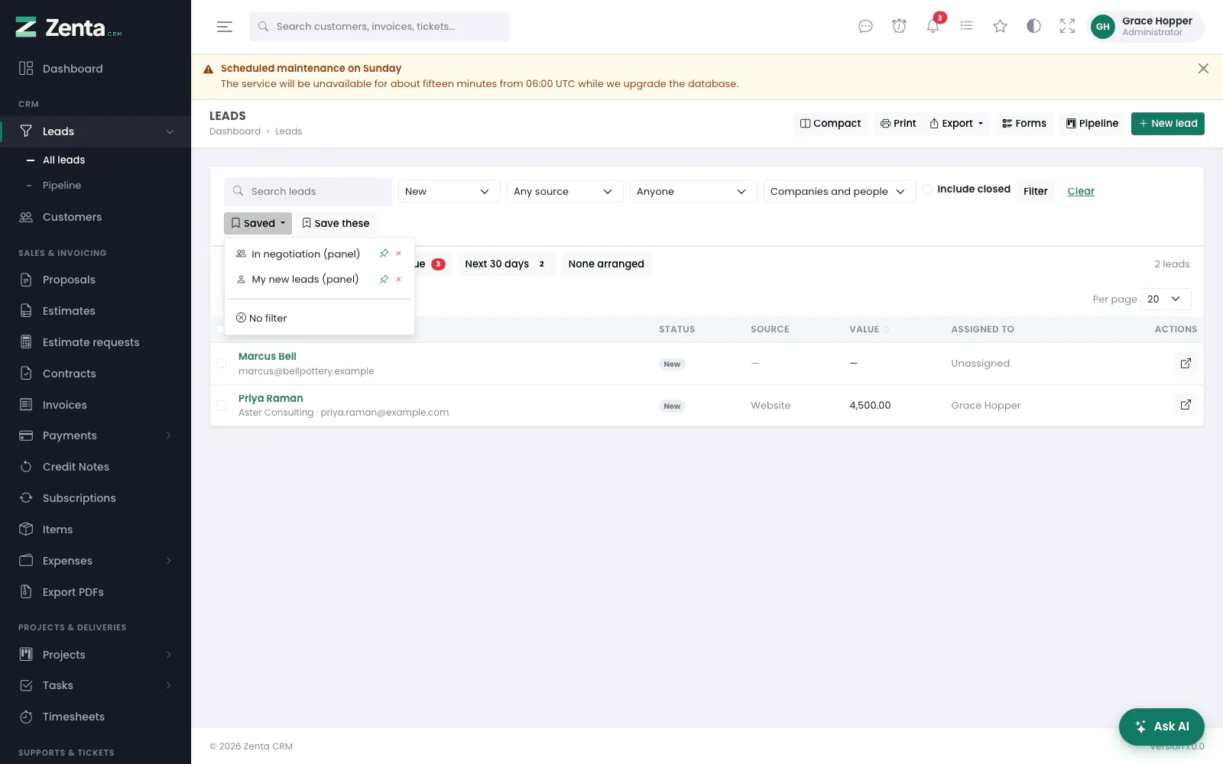Select the Priya Raman row checkbox

[x=222, y=405]
